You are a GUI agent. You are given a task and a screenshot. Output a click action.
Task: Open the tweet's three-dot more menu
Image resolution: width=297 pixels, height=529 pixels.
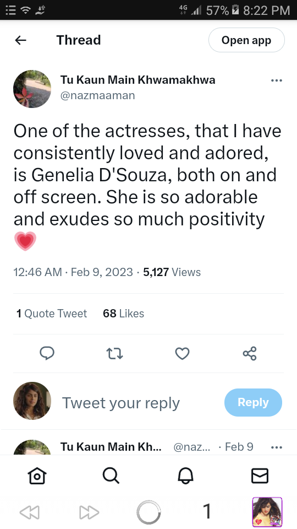tap(277, 80)
